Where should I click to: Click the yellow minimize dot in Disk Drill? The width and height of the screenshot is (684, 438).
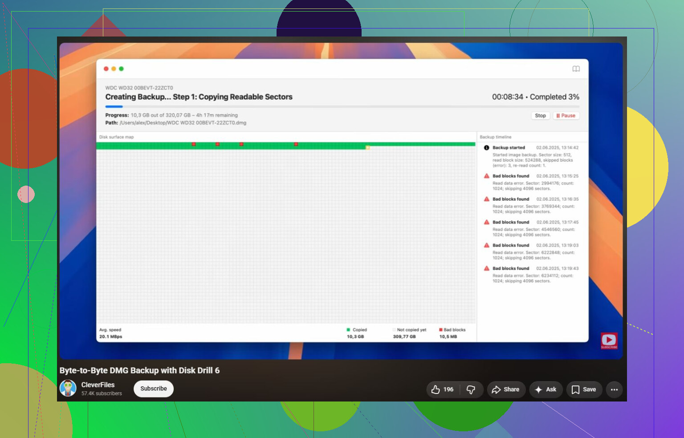click(x=114, y=69)
